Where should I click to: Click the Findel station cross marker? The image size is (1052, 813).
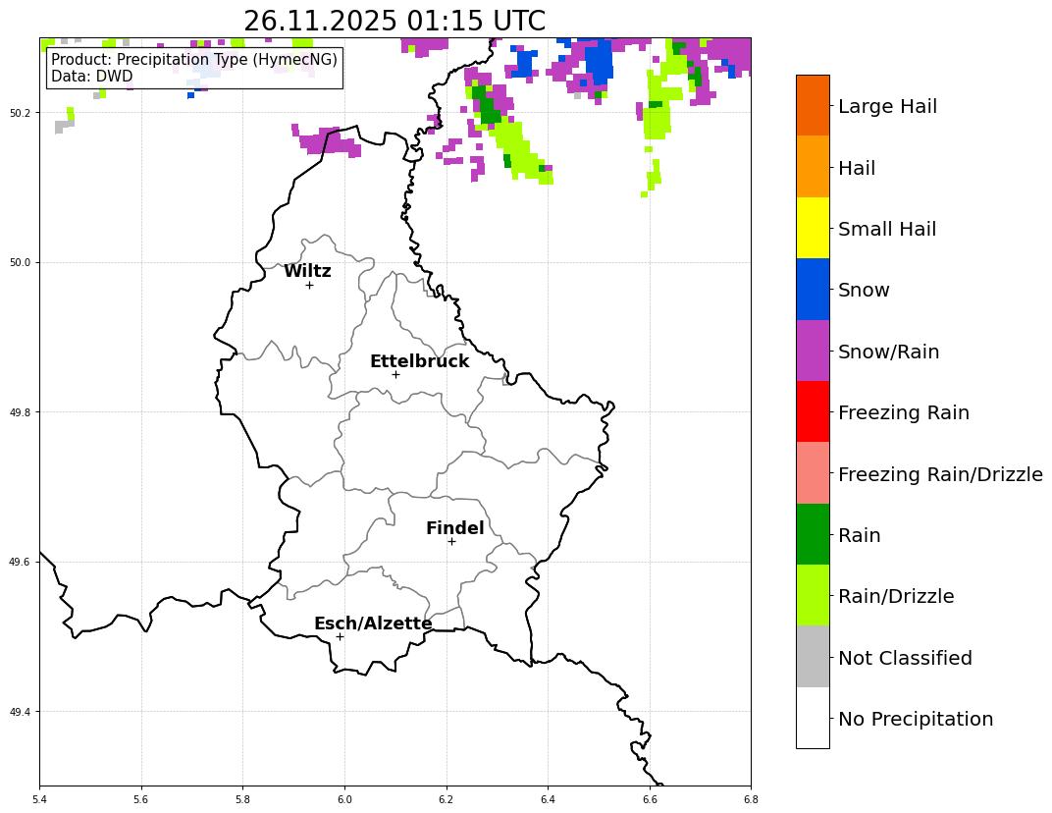coord(451,541)
